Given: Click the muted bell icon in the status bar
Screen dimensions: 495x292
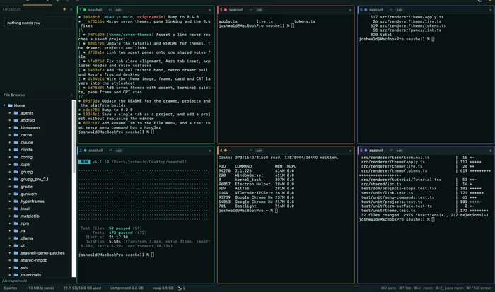Looking at the screenshot, I should pyautogui.click(x=180, y=288).
